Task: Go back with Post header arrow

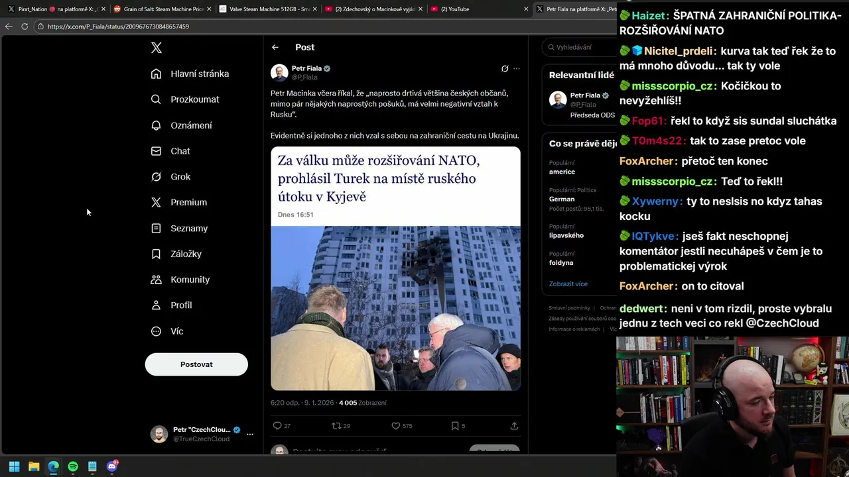Action: (275, 47)
